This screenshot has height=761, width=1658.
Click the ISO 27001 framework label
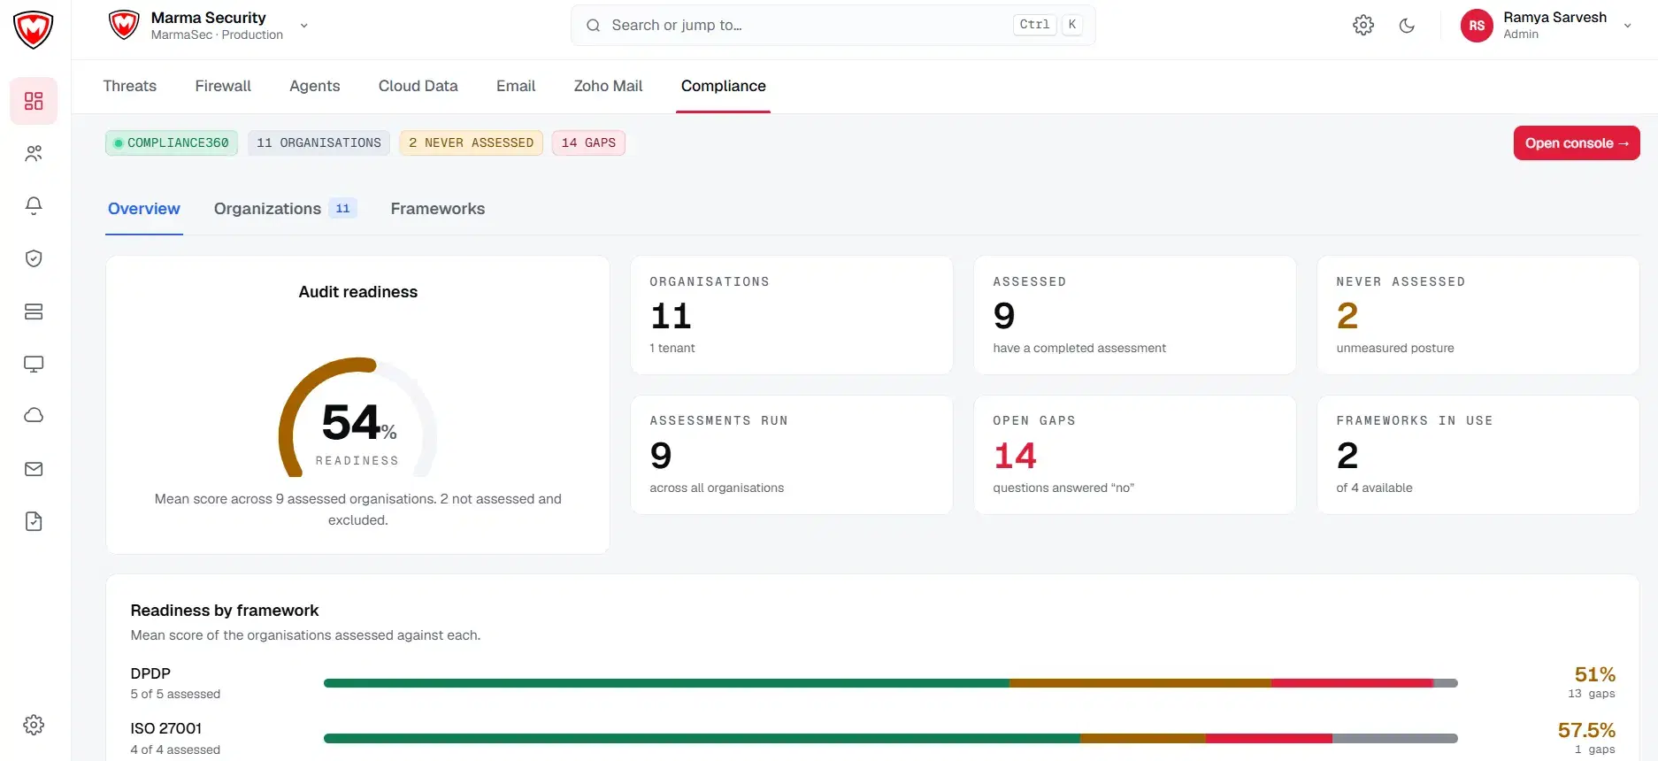click(x=166, y=728)
